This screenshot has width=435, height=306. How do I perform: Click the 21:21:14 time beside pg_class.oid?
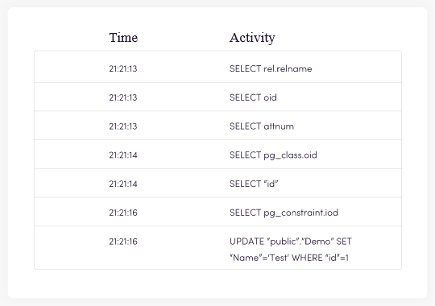point(123,155)
